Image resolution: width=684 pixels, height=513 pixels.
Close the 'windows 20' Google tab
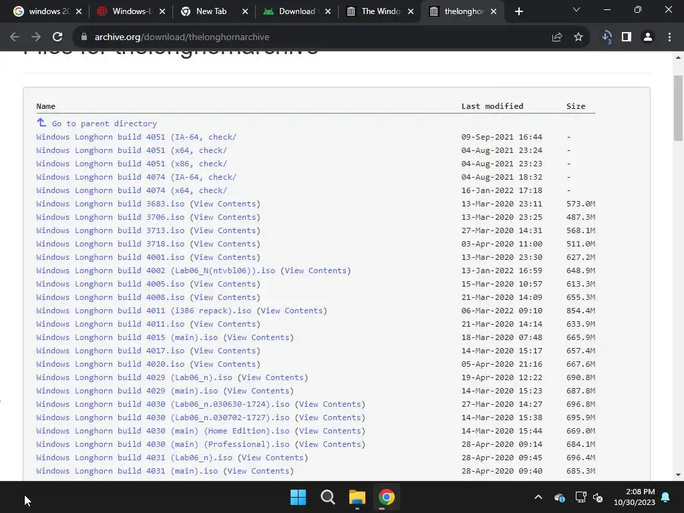pos(79,12)
